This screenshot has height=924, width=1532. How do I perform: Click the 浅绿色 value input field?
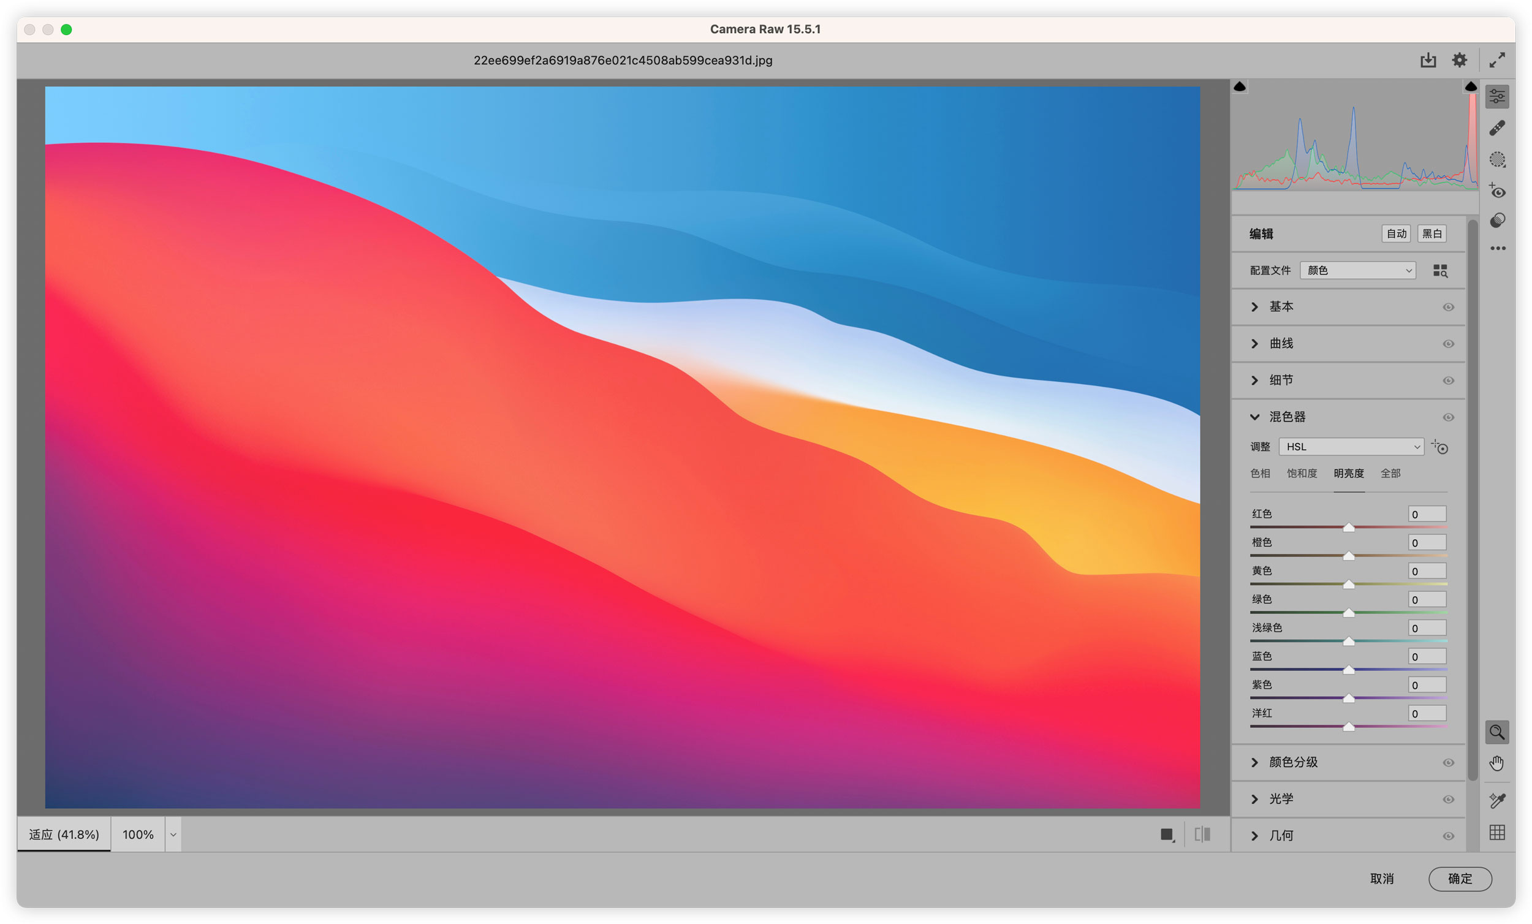tap(1427, 628)
